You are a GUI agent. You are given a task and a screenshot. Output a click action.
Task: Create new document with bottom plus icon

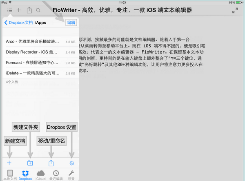point(9,163)
